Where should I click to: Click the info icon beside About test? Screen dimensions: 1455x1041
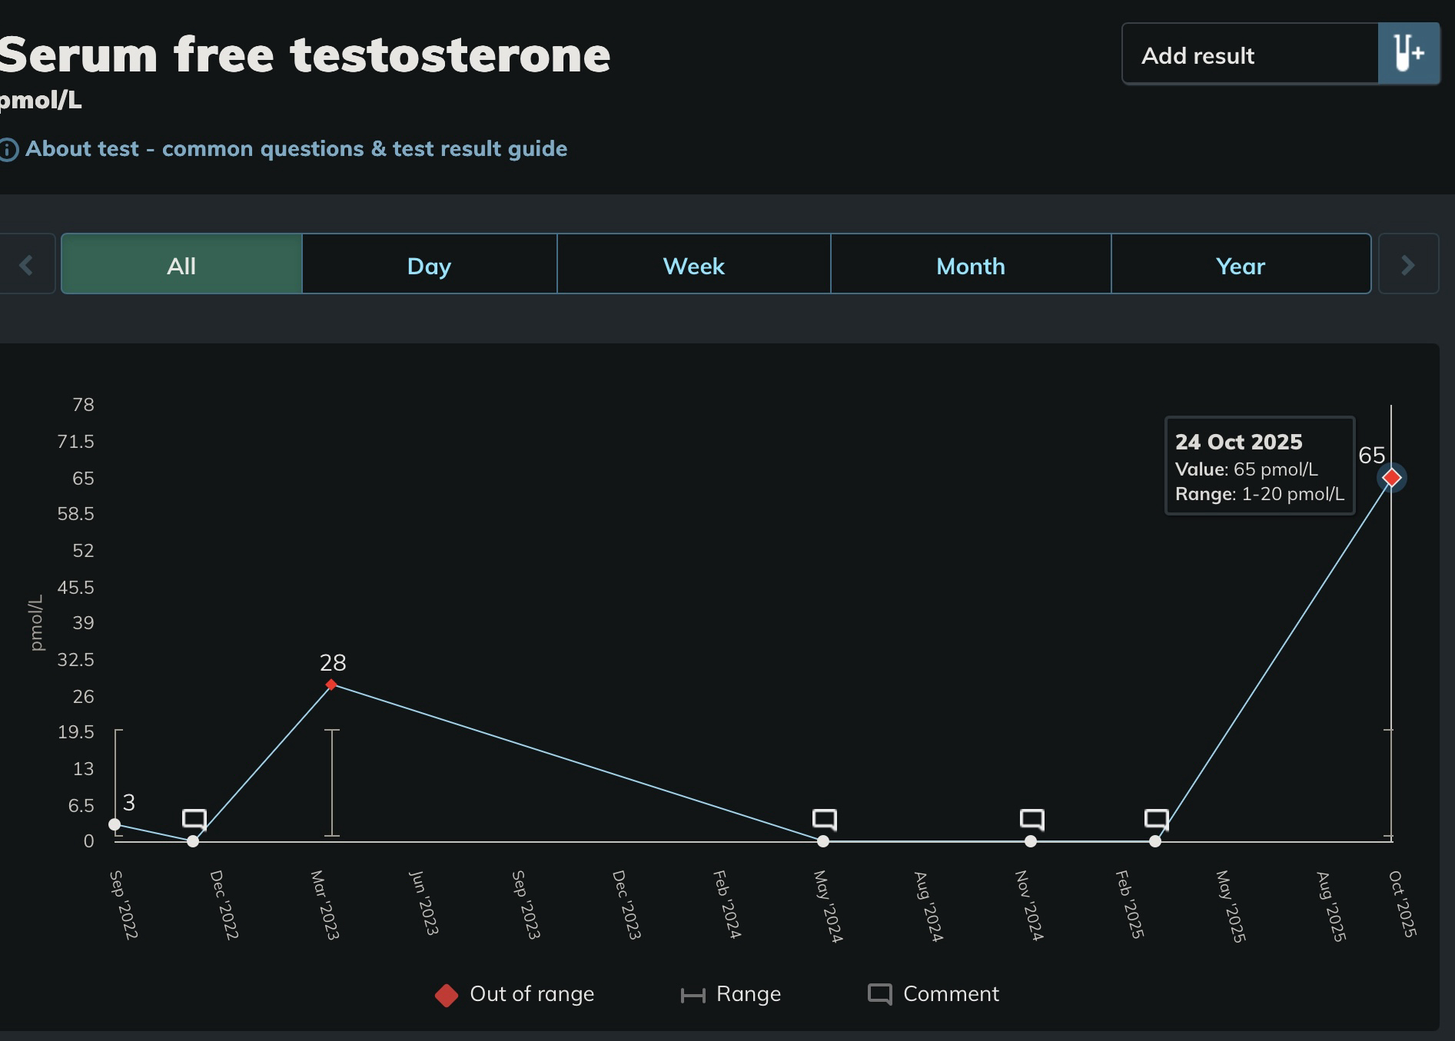[8, 149]
